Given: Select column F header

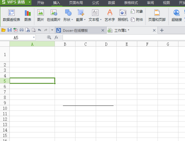Looking at the screenshot, I should [x=147, y=44].
